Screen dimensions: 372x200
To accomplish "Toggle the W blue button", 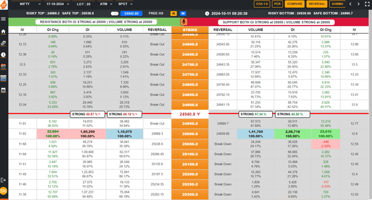I will [x=183, y=14].
